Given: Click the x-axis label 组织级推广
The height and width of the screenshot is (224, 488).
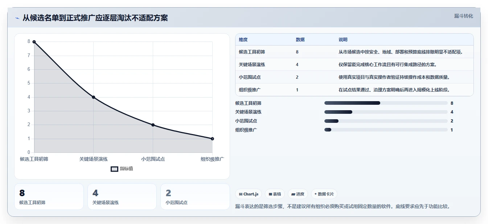Looking at the screenshot, I should [212, 159].
